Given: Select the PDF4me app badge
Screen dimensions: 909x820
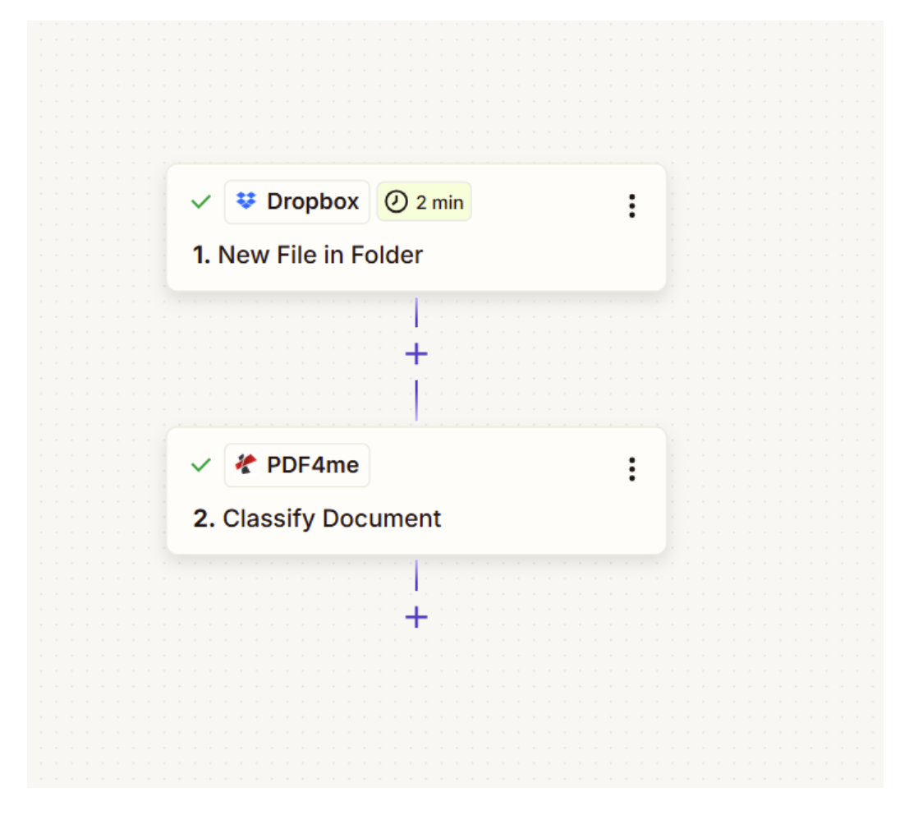Looking at the screenshot, I should click(x=296, y=464).
